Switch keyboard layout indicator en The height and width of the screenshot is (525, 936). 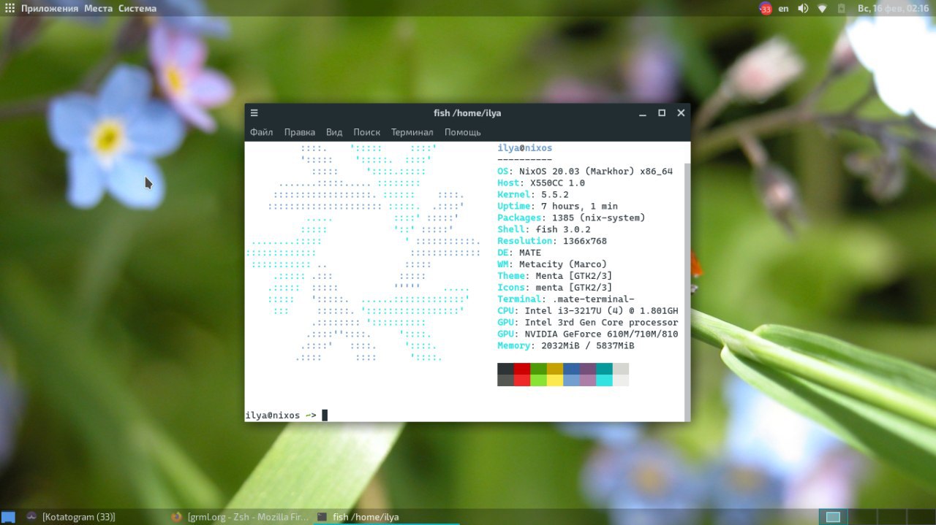click(x=783, y=9)
